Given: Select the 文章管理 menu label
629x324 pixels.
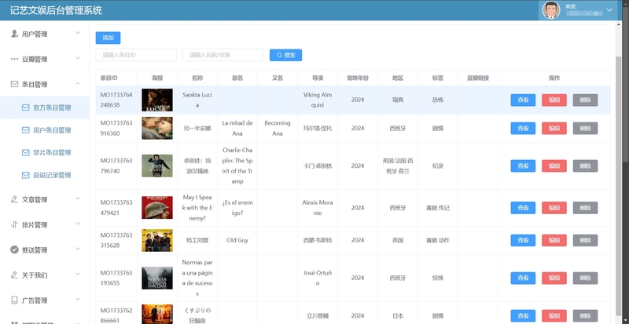Looking at the screenshot, I should [x=35, y=199].
